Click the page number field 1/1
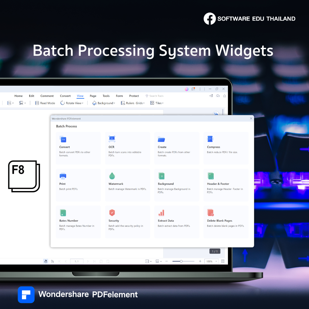The image size is (309, 309). click(x=77, y=261)
